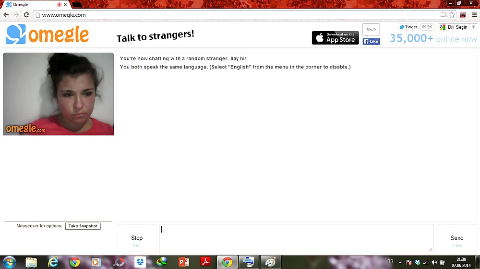Reload the Omegle page
Viewport: 480px width, 269px height.
(x=26, y=15)
